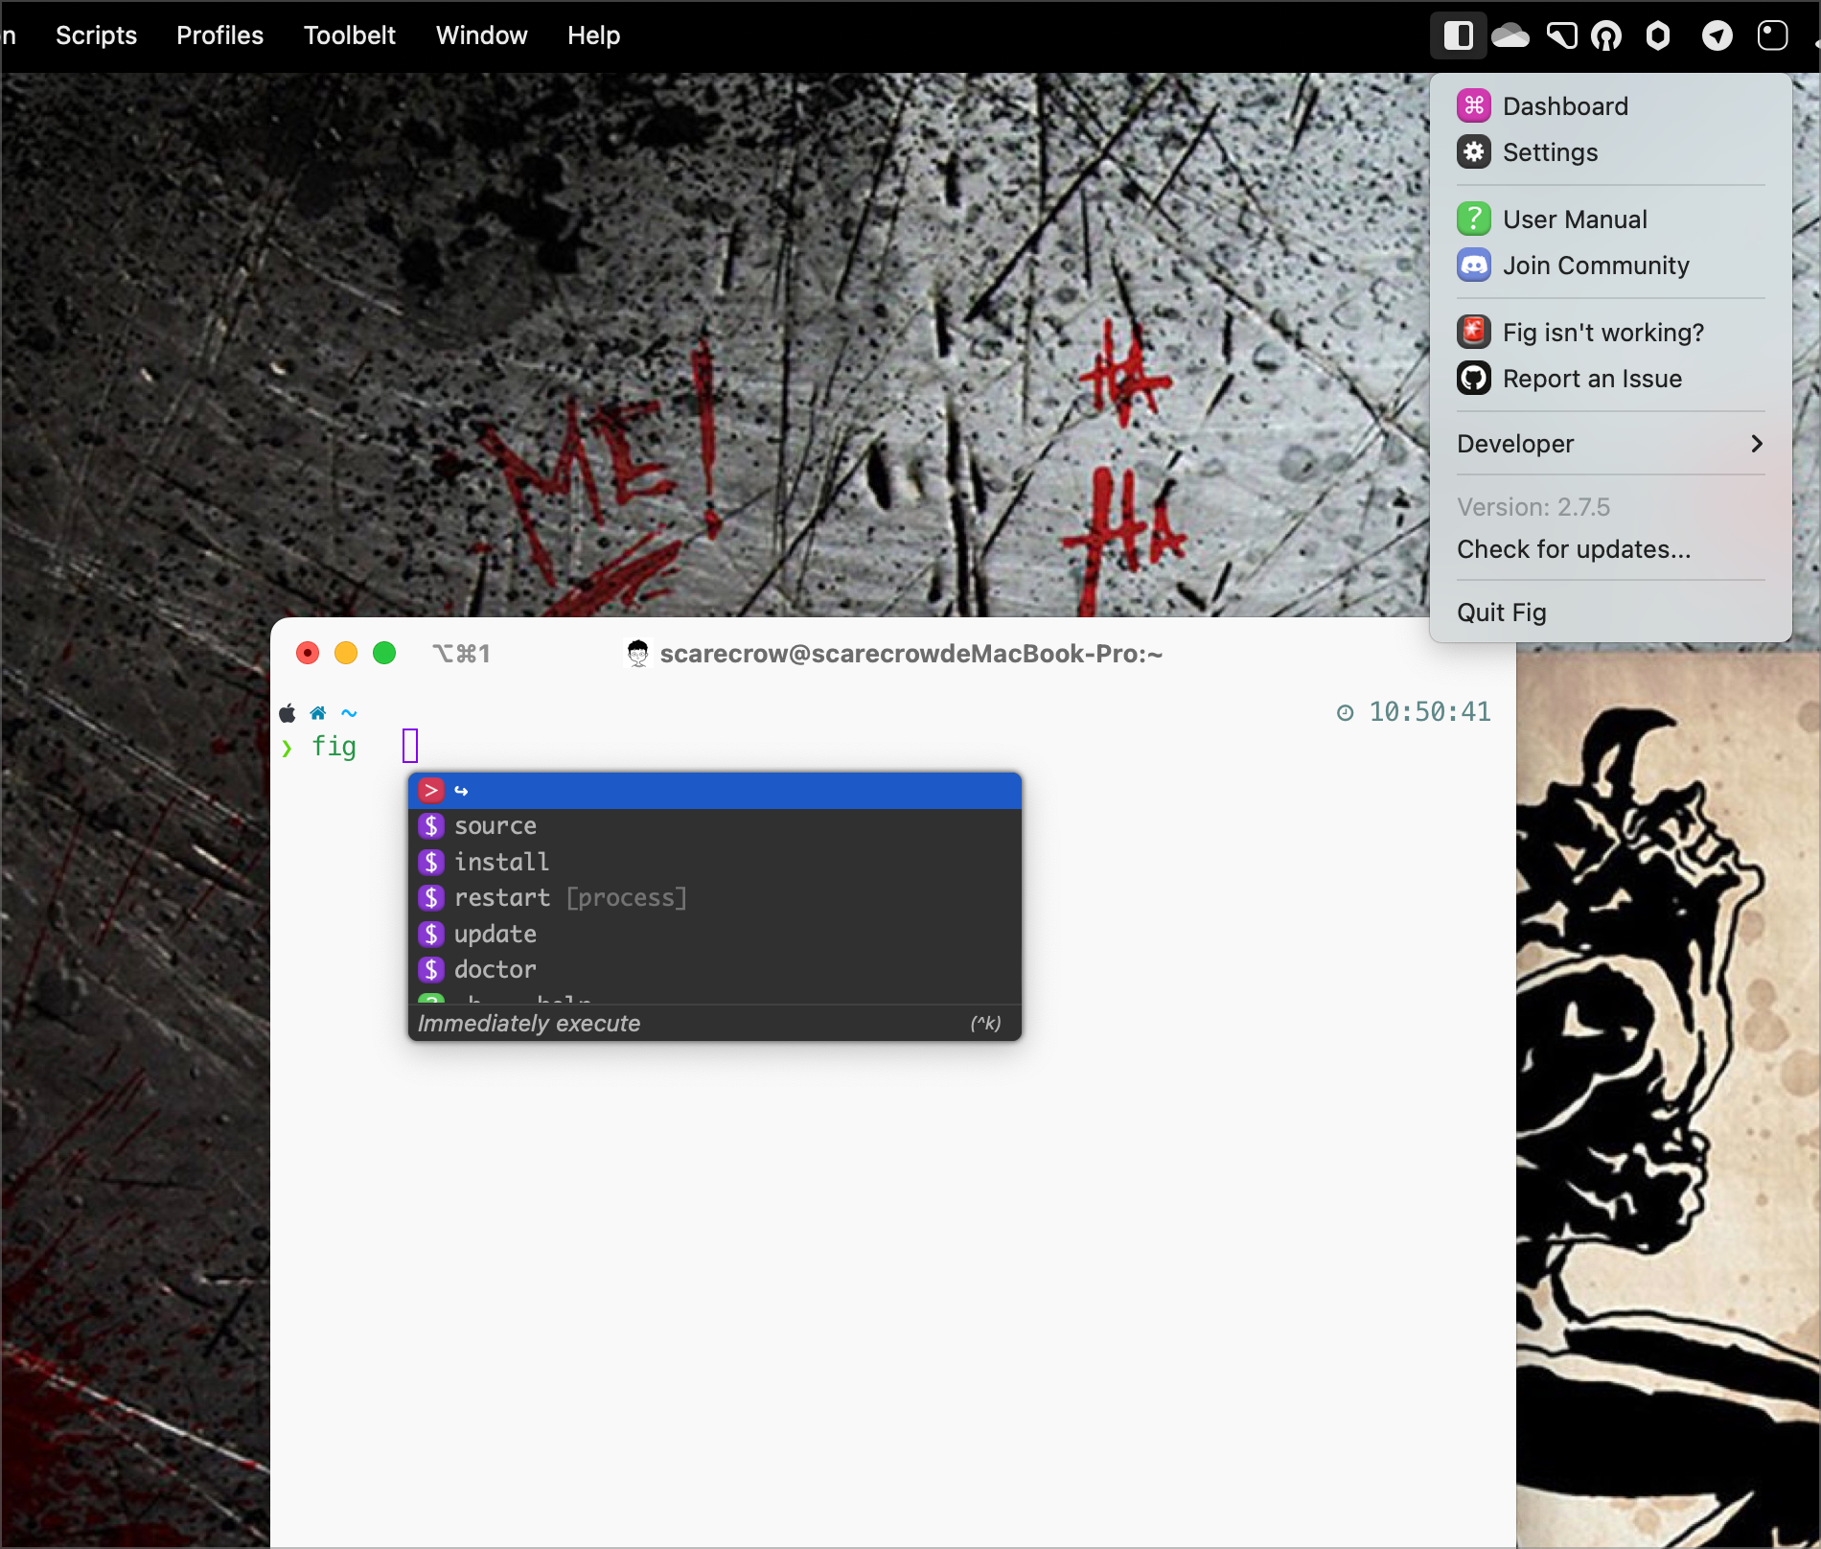Click the Version: 2.7.5 label
The height and width of the screenshot is (1549, 1821).
1533,507
